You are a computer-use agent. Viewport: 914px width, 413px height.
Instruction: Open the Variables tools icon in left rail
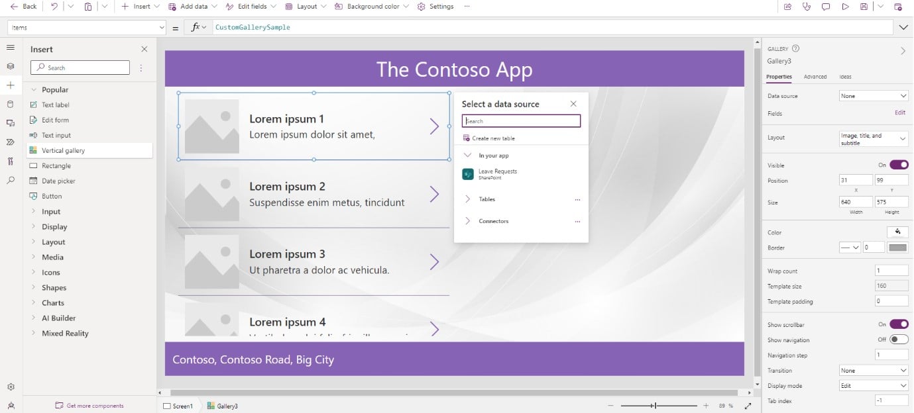(11, 161)
